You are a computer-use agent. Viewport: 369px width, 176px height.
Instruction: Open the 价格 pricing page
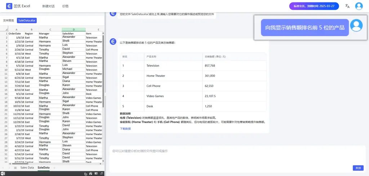pyautogui.click(x=65, y=6)
